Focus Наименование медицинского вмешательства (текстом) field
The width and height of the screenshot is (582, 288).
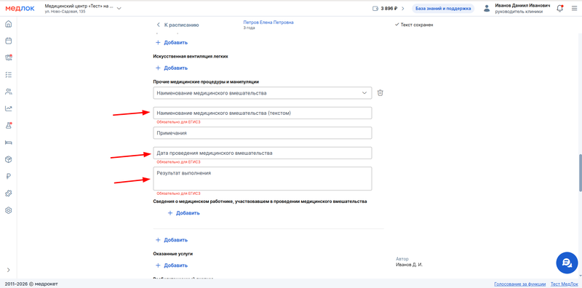click(x=263, y=113)
